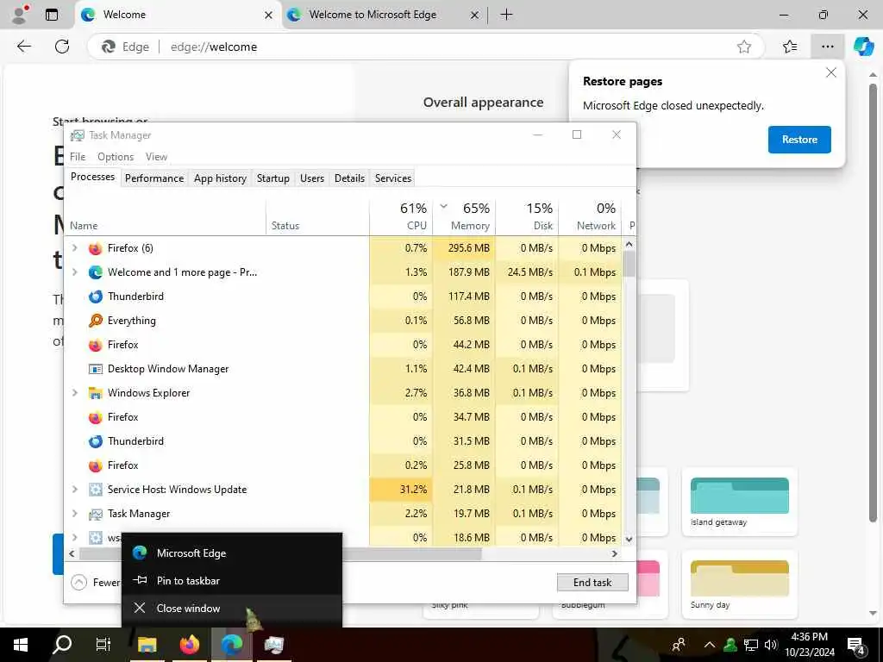Click End task button
The height and width of the screenshot is (662, 883).
tap(592, 583)
